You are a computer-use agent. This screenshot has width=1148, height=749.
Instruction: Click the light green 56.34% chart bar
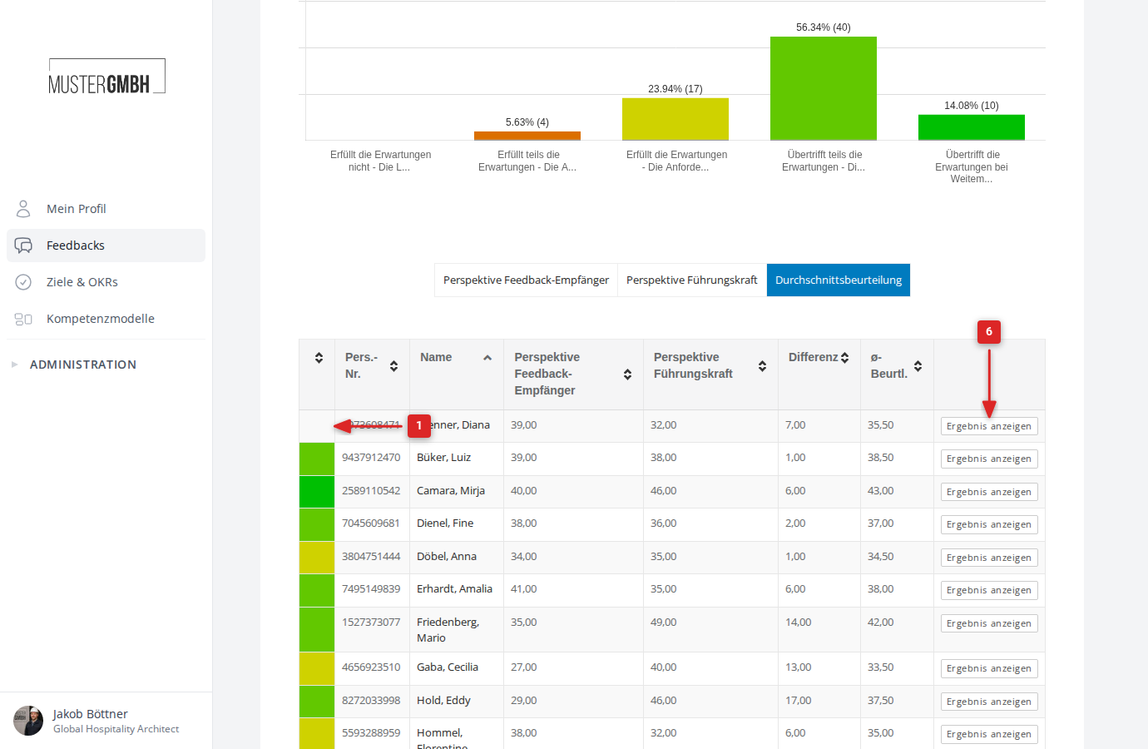coord(824,88)
